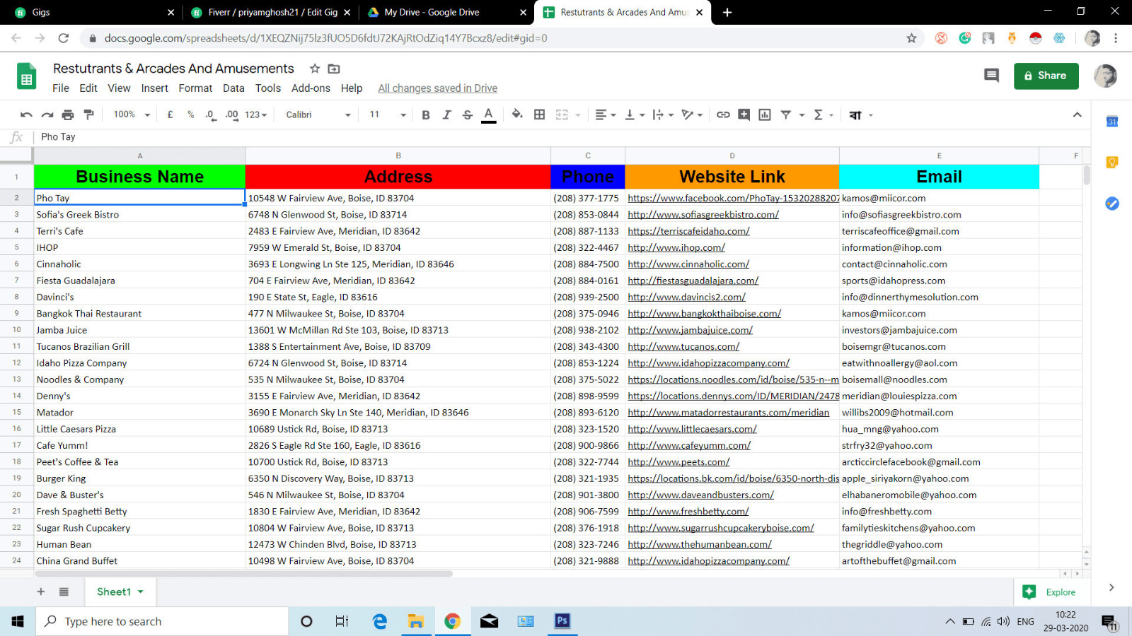
Task: Open Sheet1 tab dropdown arrow
Action: pyautogui.click(x=141, y=591)
